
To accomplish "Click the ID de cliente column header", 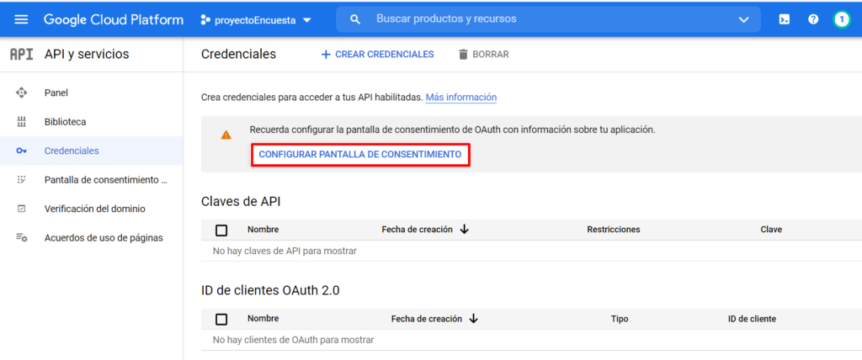I will pyautogui.click(x=752, y=319).
